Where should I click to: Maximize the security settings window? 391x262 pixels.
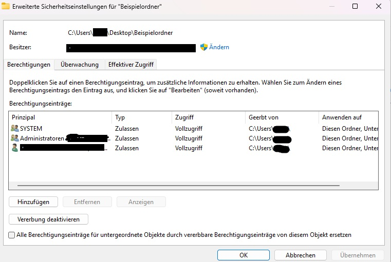[355, 6]
